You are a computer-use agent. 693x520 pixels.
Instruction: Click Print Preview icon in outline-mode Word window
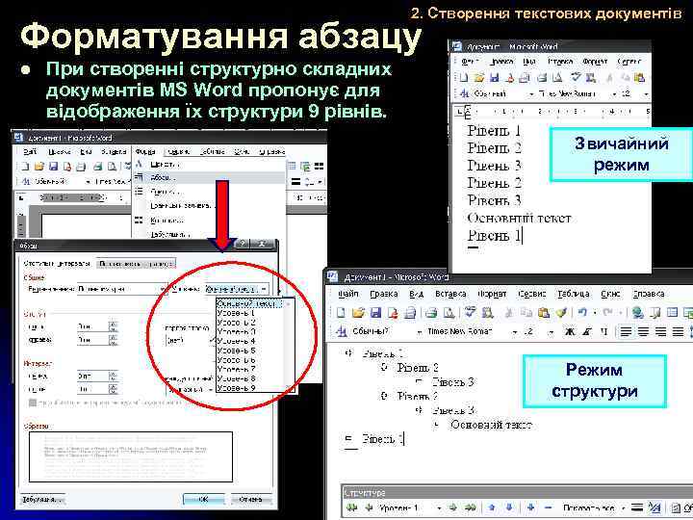pos(449,313)
